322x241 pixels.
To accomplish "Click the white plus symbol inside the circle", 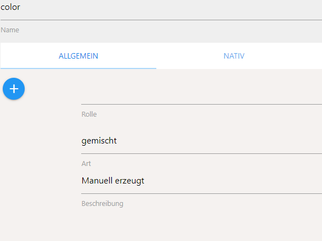I will pos(14,89).
